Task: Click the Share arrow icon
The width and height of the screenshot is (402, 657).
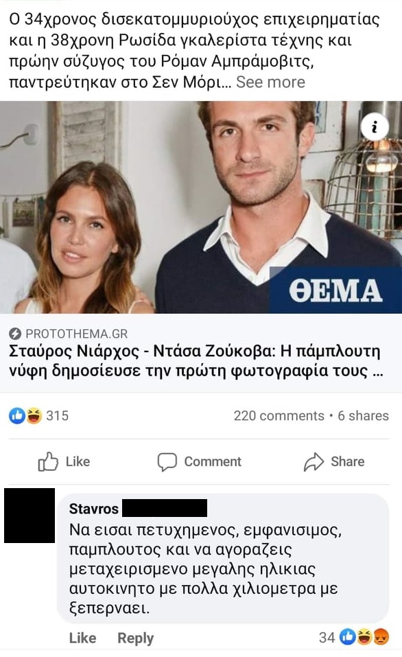Action: (314, 462)
